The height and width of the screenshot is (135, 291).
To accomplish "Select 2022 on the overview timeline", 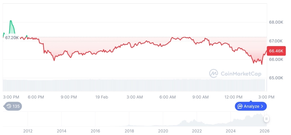I will tap(197, 131).
